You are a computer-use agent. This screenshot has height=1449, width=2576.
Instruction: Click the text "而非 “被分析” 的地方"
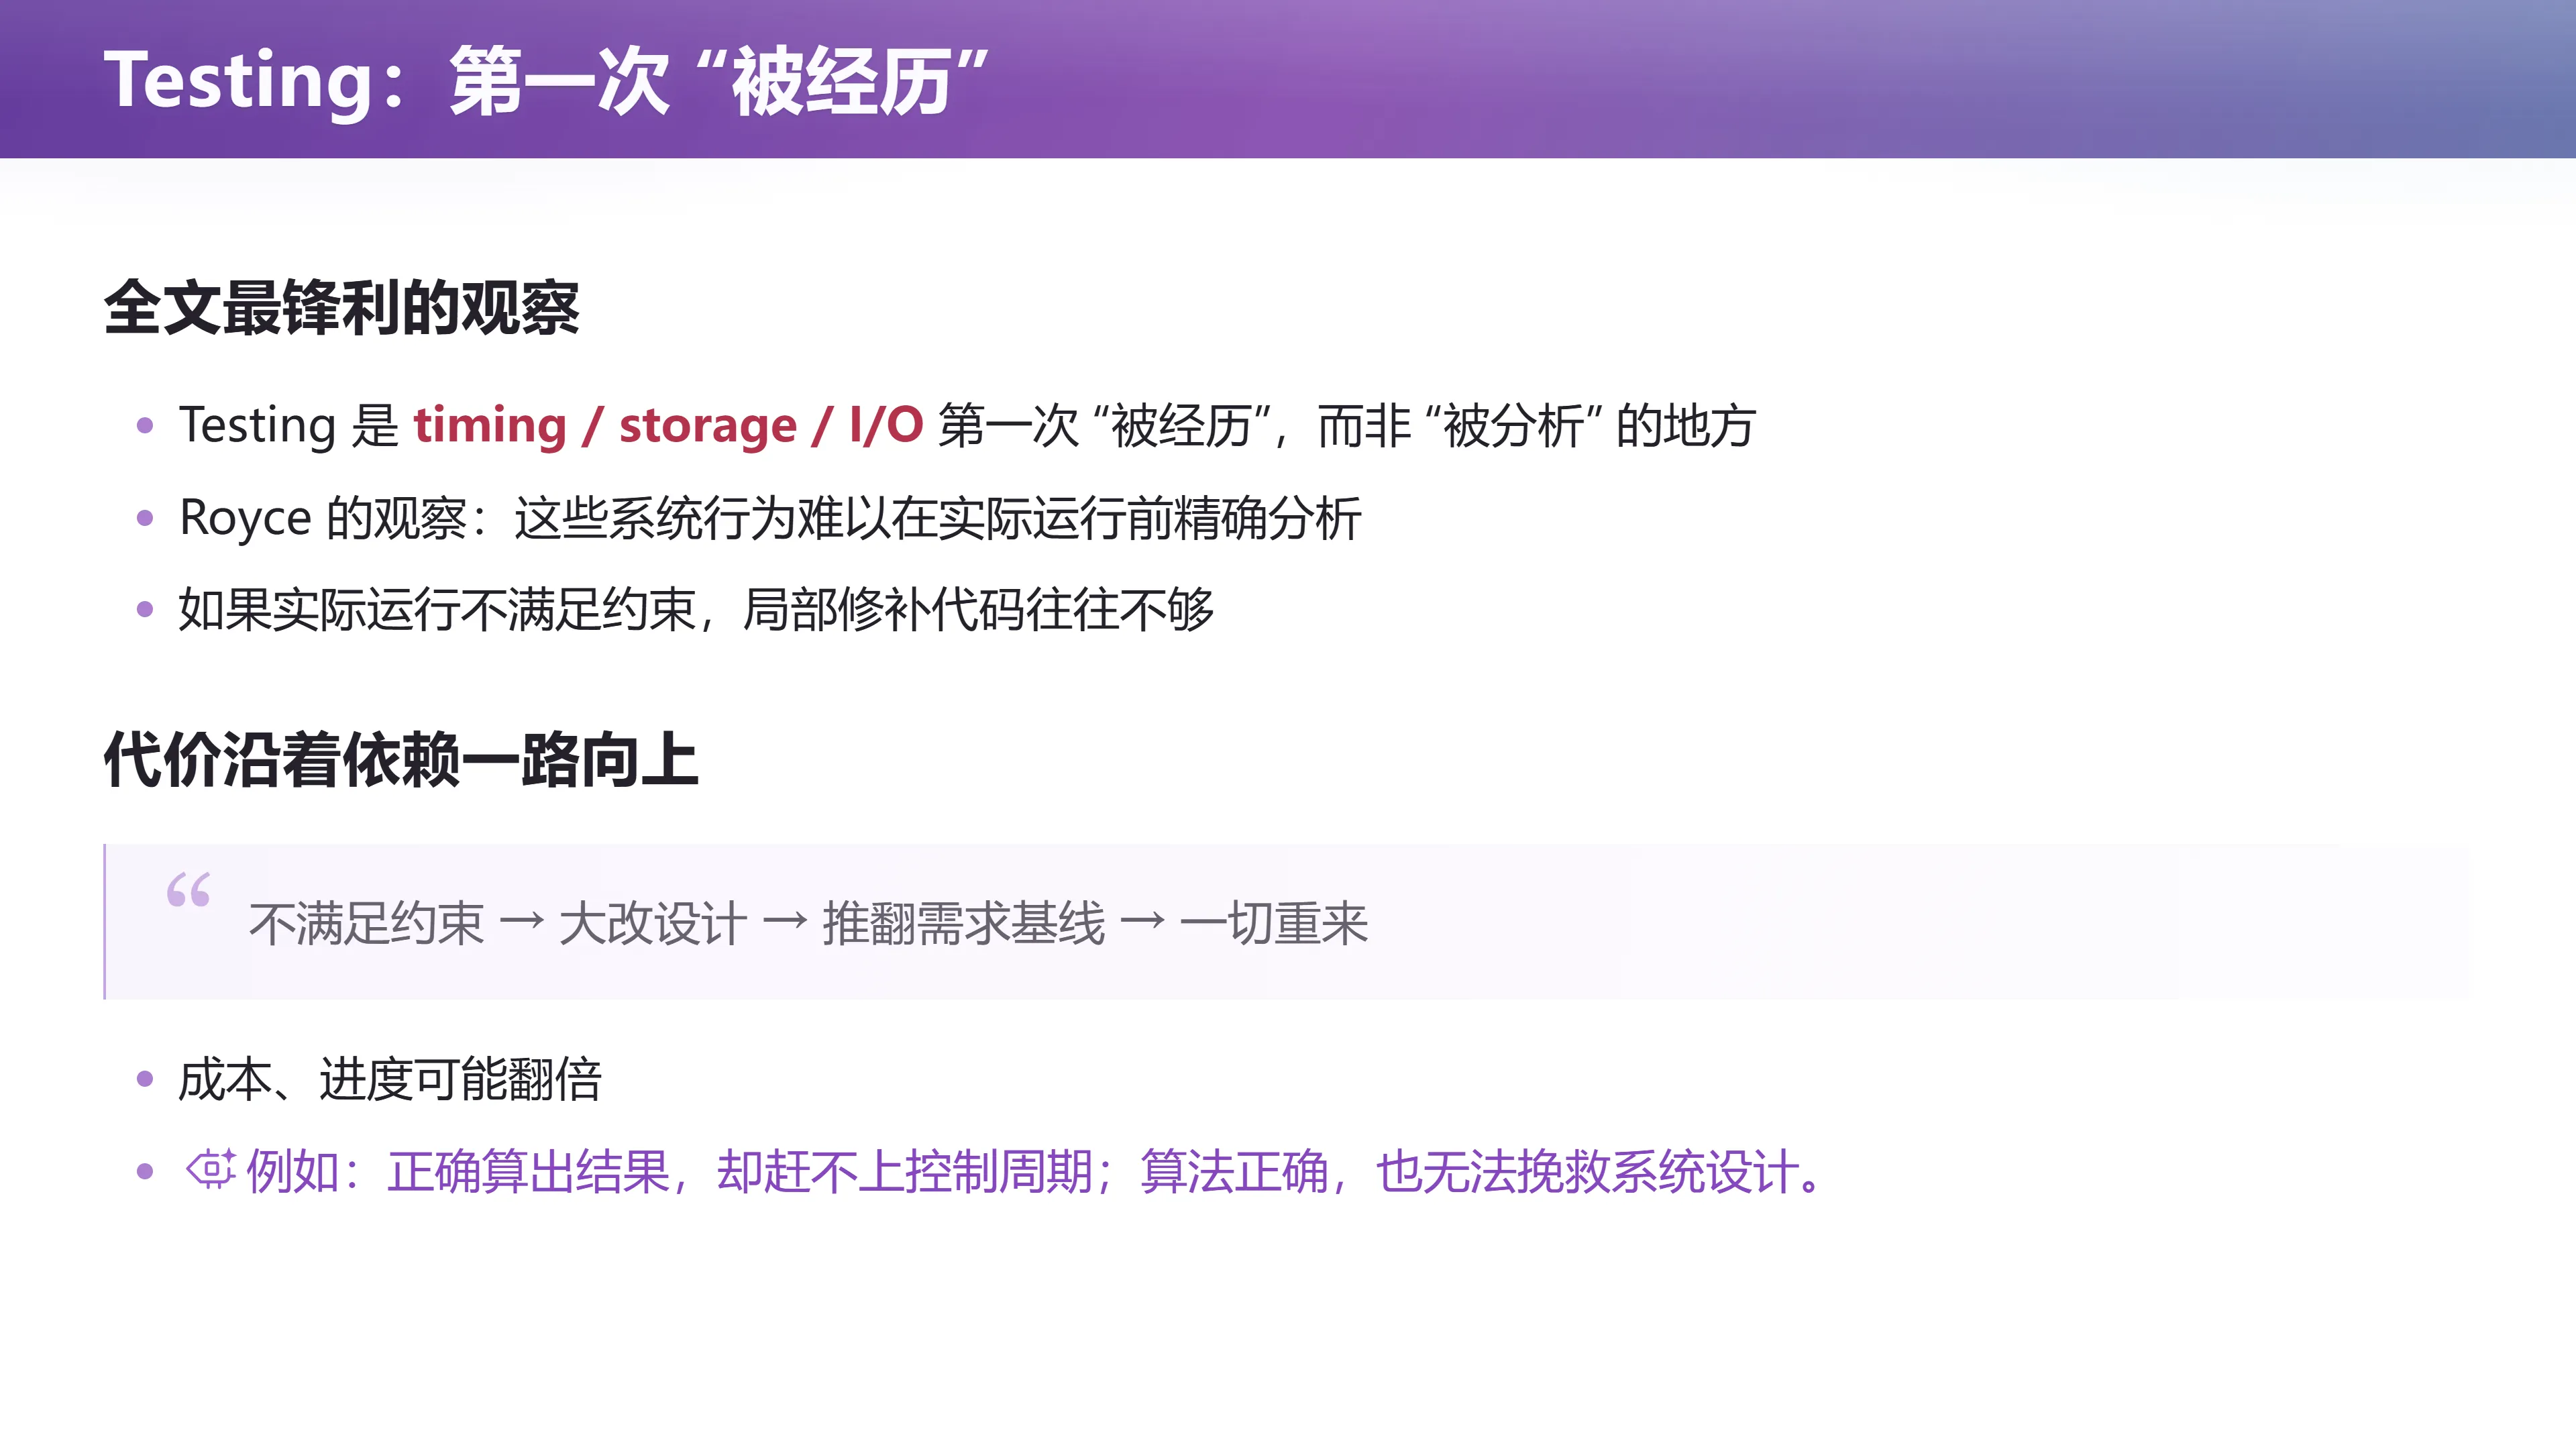pos(1536,426)
